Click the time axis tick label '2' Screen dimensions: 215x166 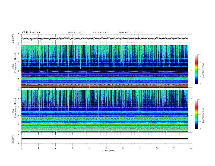(x=55, y=148)
